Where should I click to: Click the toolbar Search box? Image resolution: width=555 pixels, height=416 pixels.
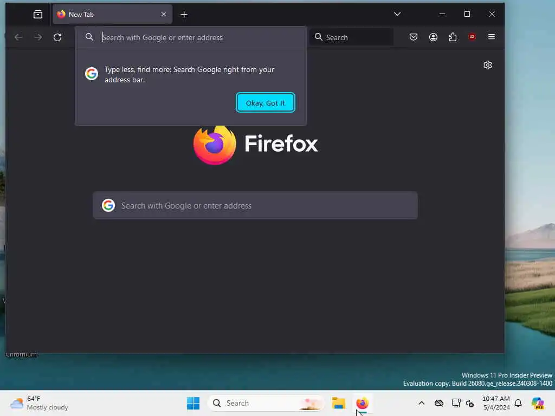(351, 37)
